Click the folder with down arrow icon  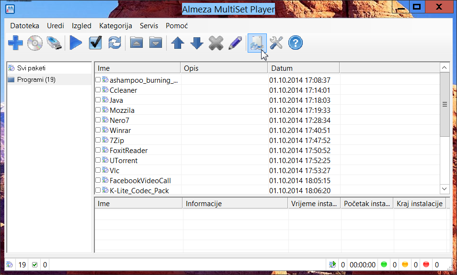156,43
